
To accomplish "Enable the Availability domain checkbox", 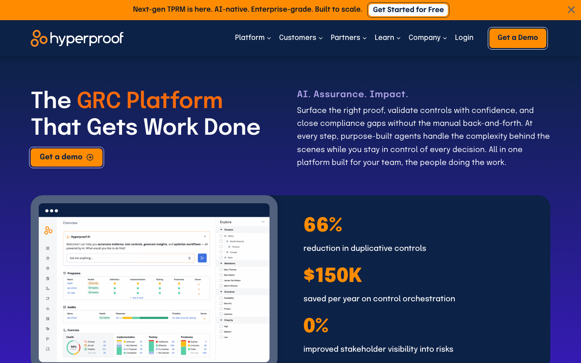I will (x=221, y=298).
